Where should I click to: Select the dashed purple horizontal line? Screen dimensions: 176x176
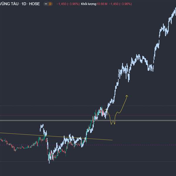click(x=88, y=145)
